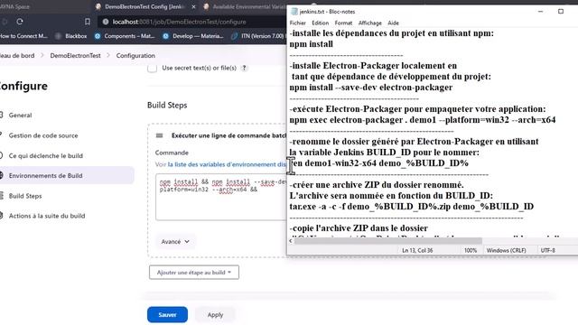The image size is (578, 325).
Task: Select Ce qui déclenche le build section
Action: (x=45, y=156)
